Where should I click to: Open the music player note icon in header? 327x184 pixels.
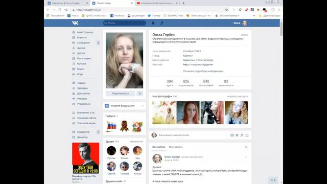tap(161, 23)
